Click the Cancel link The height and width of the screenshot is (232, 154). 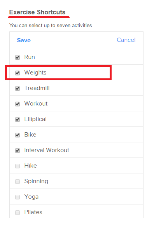pos(126,40)
